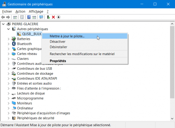Click the scrollbar down arrow
The height and width of the screenshot is (128, 175).
point(172,118)
